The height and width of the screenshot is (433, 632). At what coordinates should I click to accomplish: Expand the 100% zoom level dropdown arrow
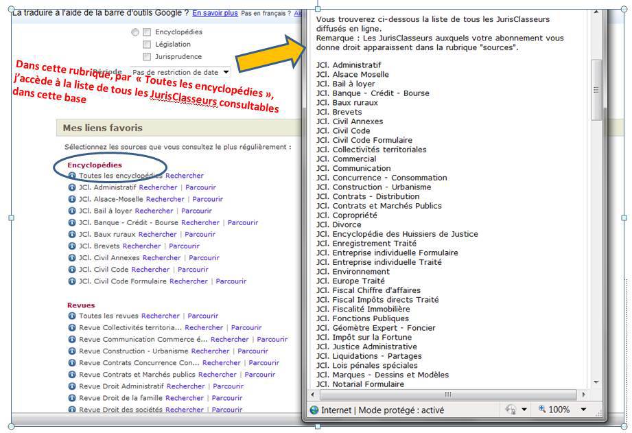pos(583,410)
